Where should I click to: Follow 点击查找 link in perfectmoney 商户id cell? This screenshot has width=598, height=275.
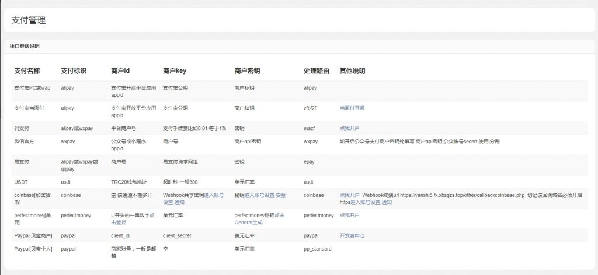(x=133, y=218)
